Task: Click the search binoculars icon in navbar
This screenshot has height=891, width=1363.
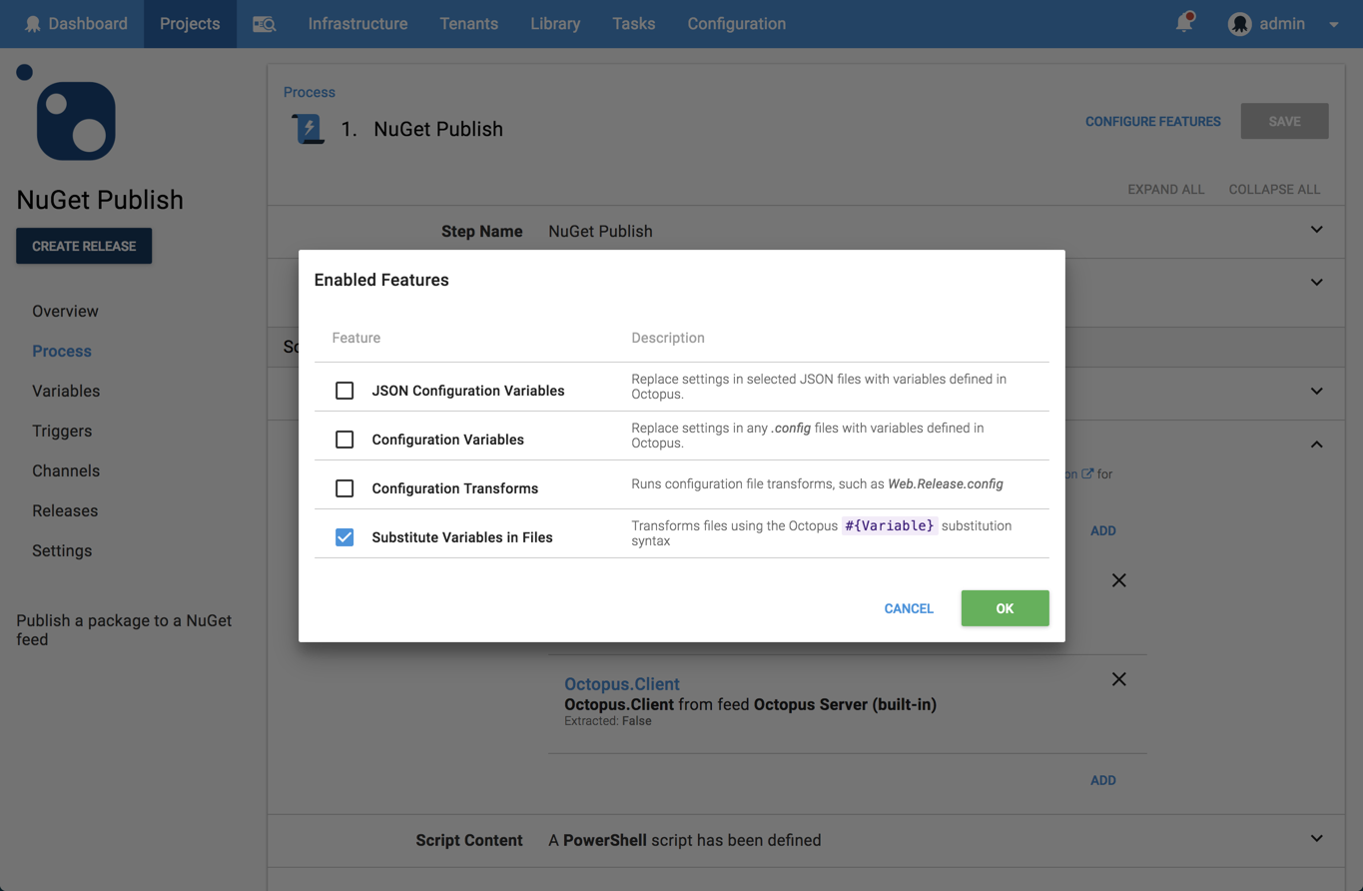Action: 264,24
